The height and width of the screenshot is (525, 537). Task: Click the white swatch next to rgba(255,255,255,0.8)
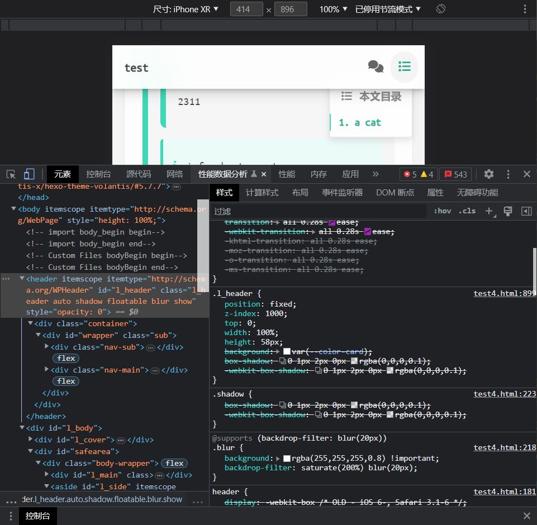(287, 459)
